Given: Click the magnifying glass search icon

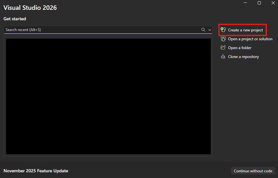Looking at the screenshot, I should [203, 30].
